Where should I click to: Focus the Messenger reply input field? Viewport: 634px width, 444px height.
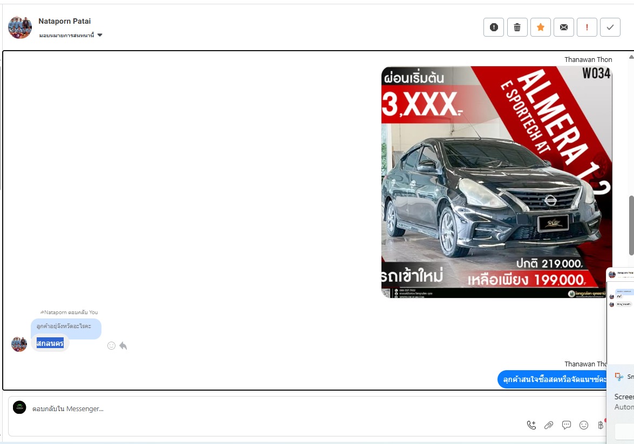pyautogui.click(x=270, y=409)
